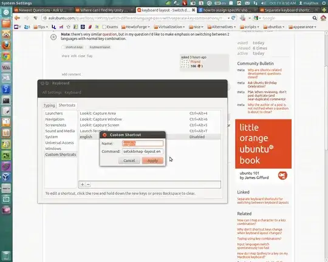328x262 pixels.
Task: Expand the Alternatives bookmarks folder
Action: click(222, 27)
